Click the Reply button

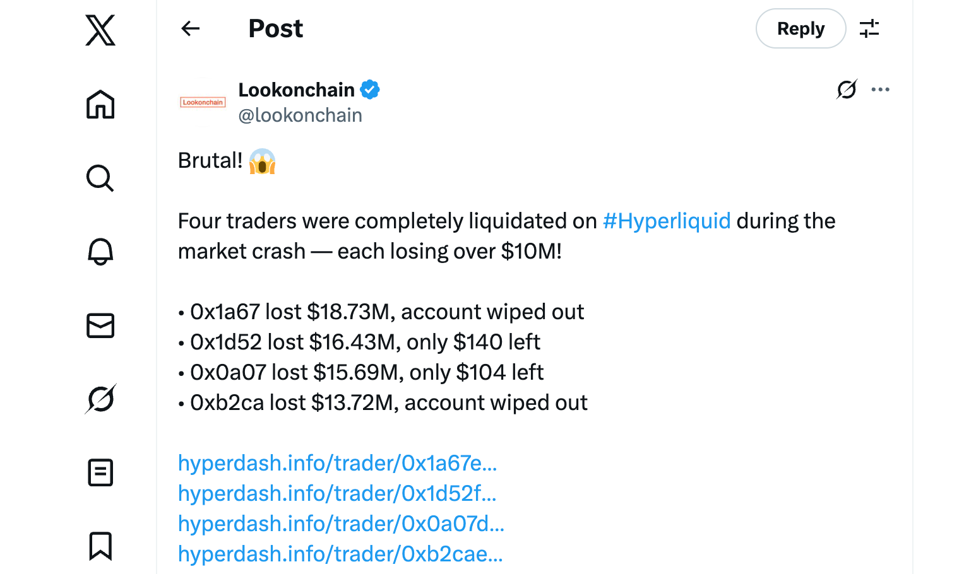(x=800, y=28)
